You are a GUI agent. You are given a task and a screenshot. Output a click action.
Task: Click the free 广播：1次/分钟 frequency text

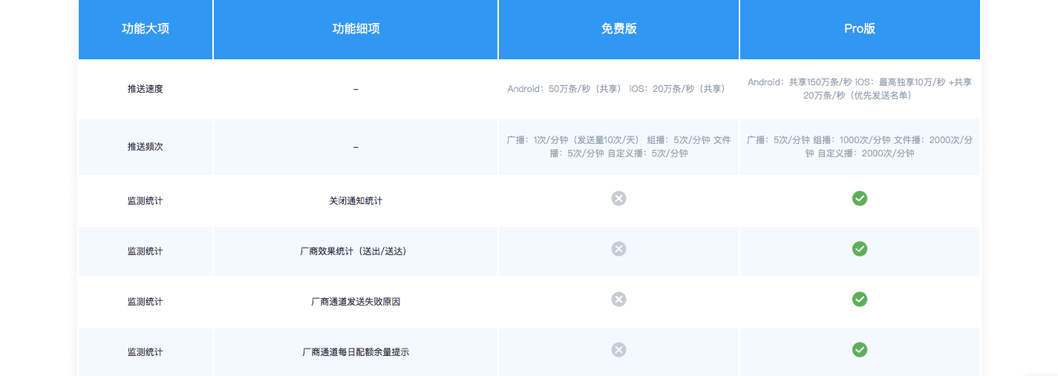coord(618,147)
